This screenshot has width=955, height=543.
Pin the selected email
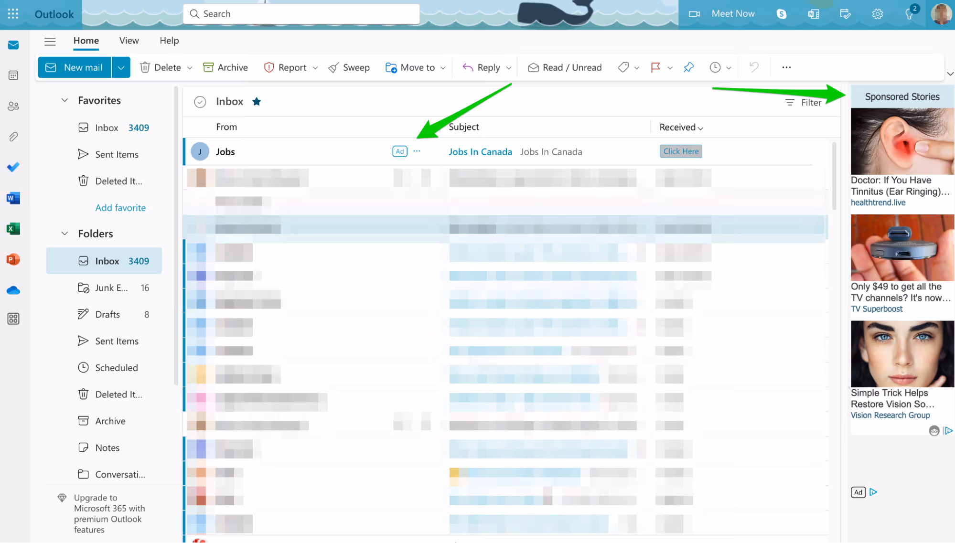(x=688, y=67)
